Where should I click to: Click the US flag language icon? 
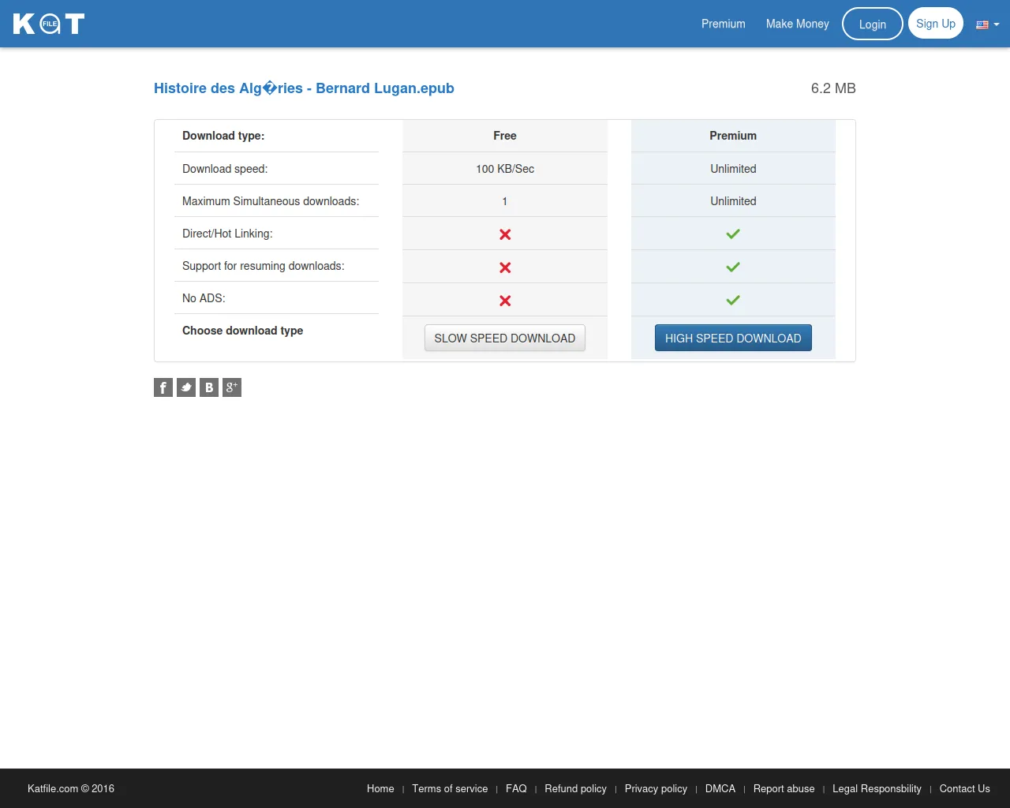982,24
